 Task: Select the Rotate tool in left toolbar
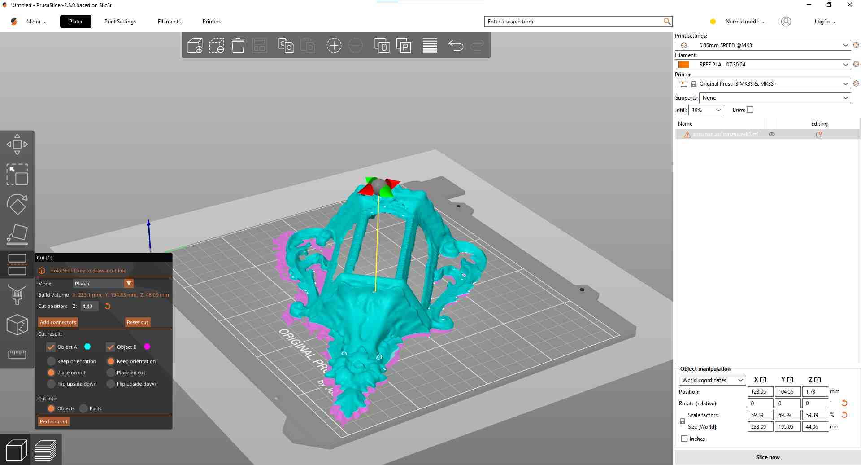[x=17, y=205]
